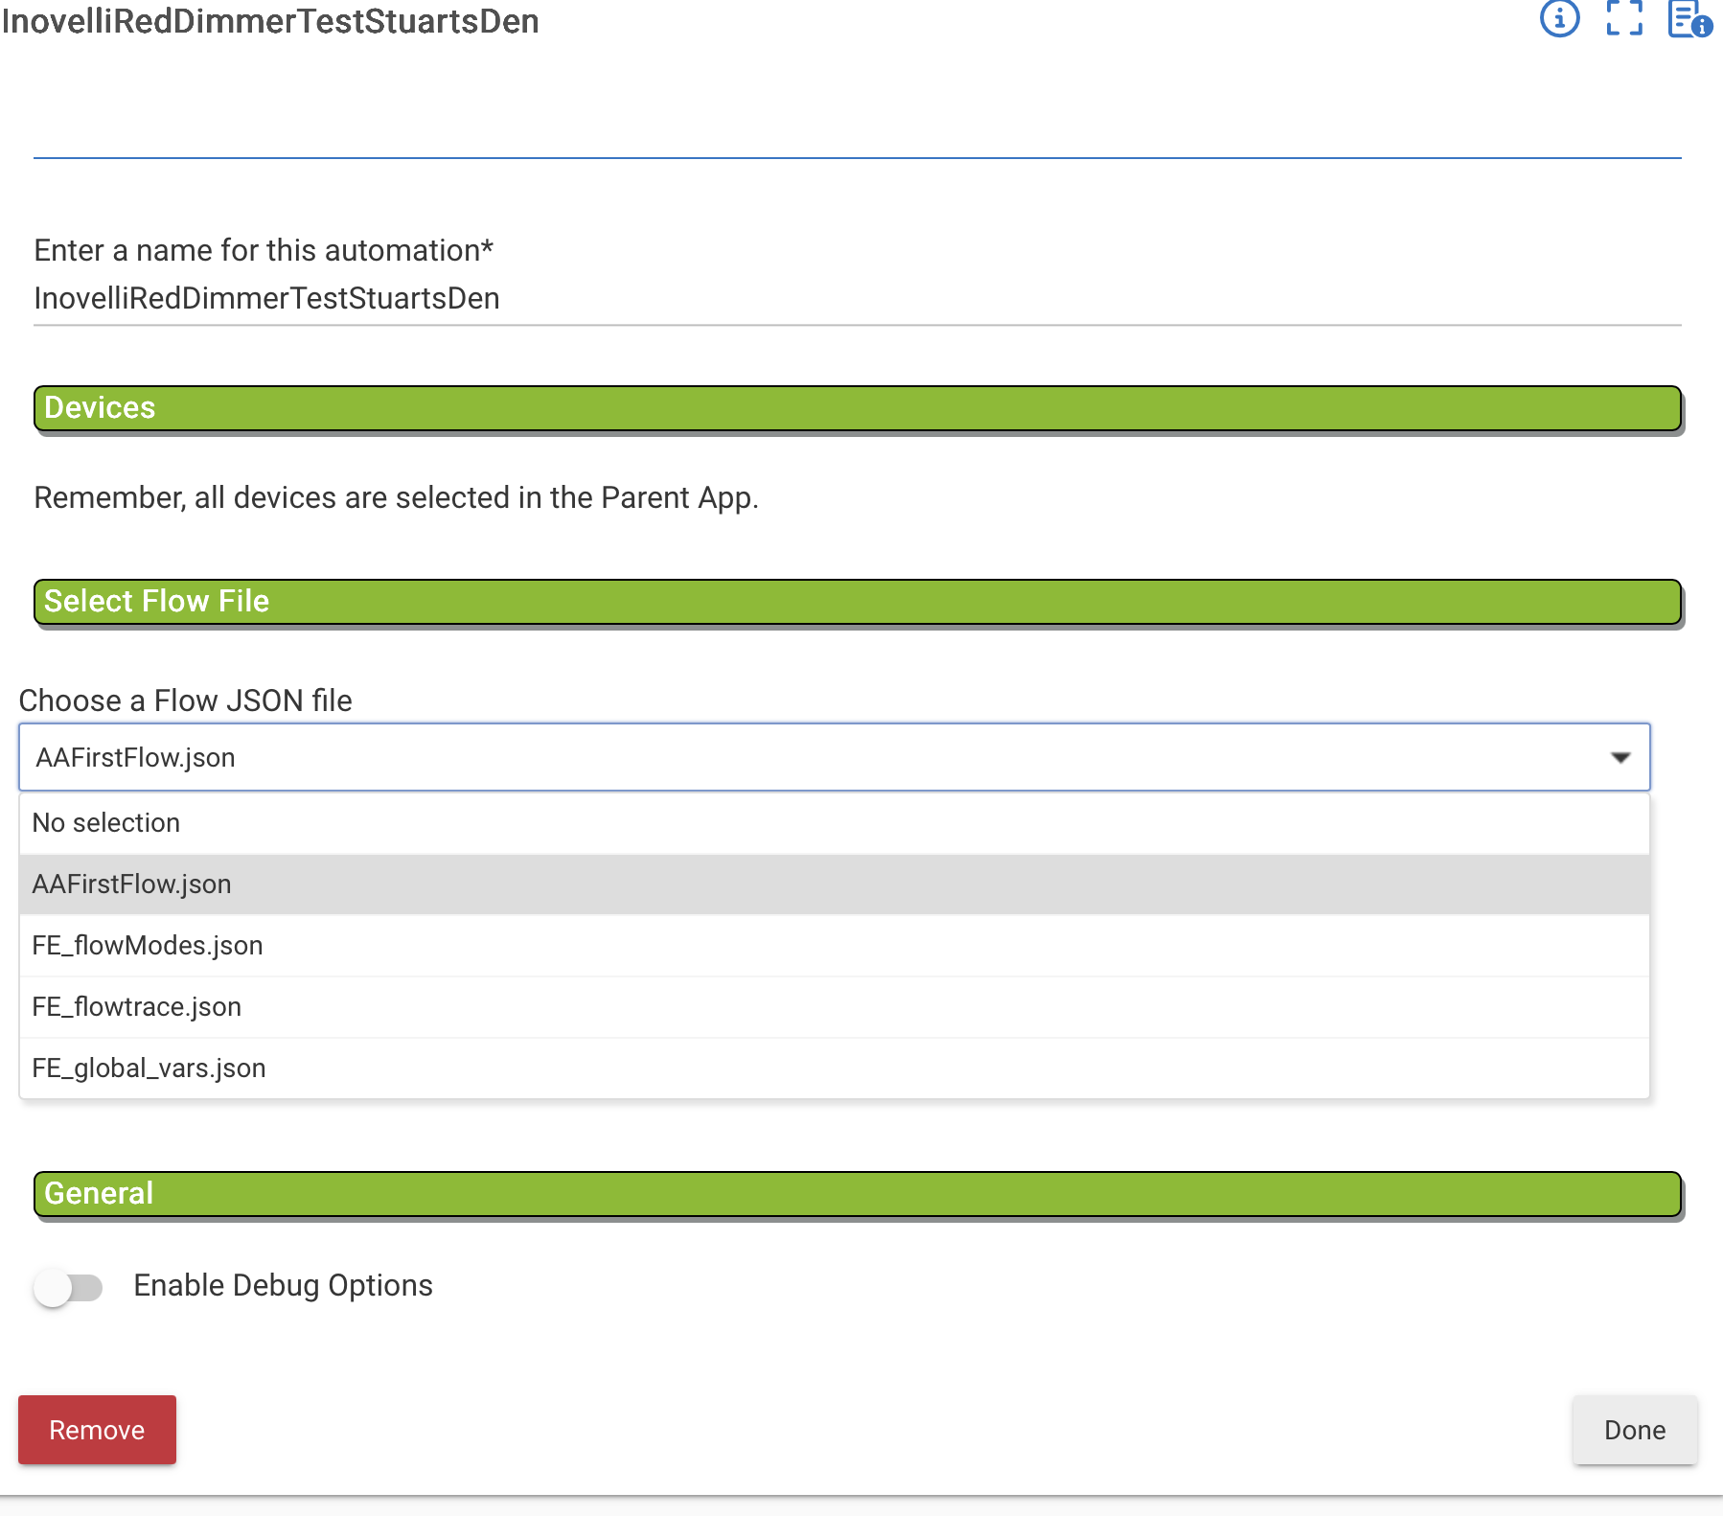This screenshot has width=1723, height=1516.
Task: Click the green General section header
Action: [x=857, y=1194]
